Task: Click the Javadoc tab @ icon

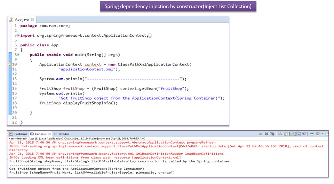Action: pyautogui.click(x=55, y=134)
